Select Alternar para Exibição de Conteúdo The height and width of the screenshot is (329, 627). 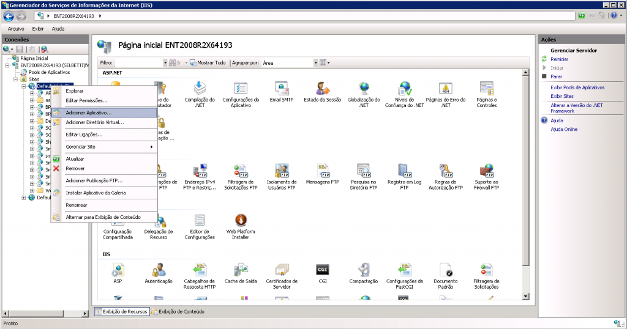(x=104, y=217)
